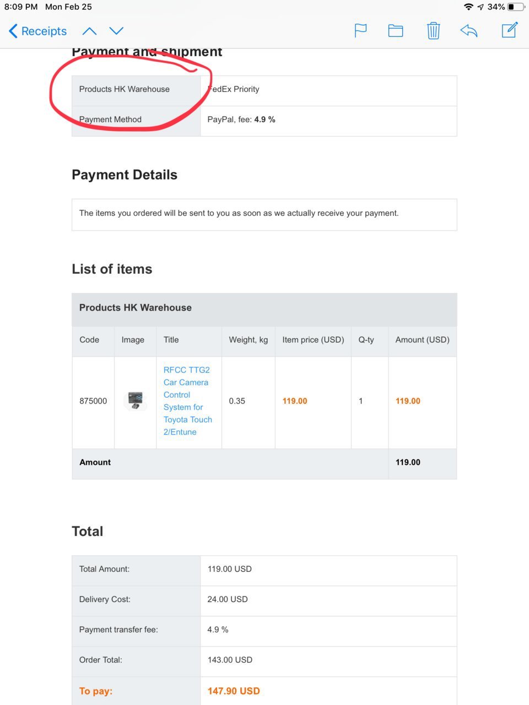
Task: Tap the battery indicator in status bar
Action: coord(516,7)
